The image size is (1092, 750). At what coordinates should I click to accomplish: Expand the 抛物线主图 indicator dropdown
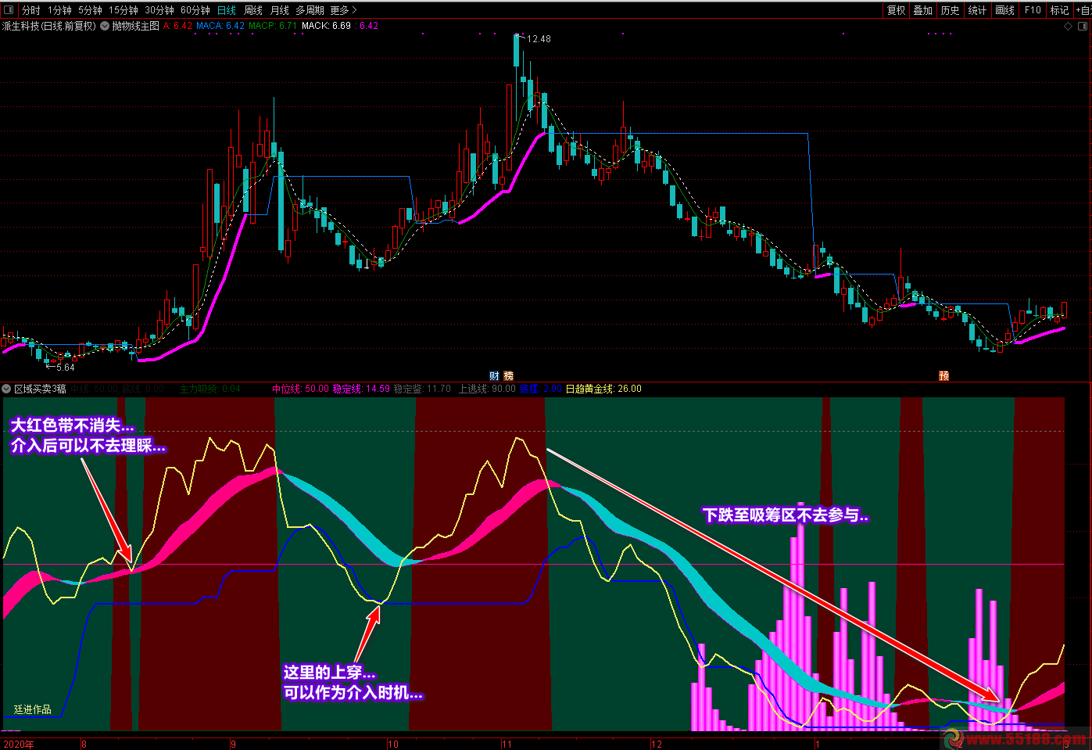pos(105,26)
